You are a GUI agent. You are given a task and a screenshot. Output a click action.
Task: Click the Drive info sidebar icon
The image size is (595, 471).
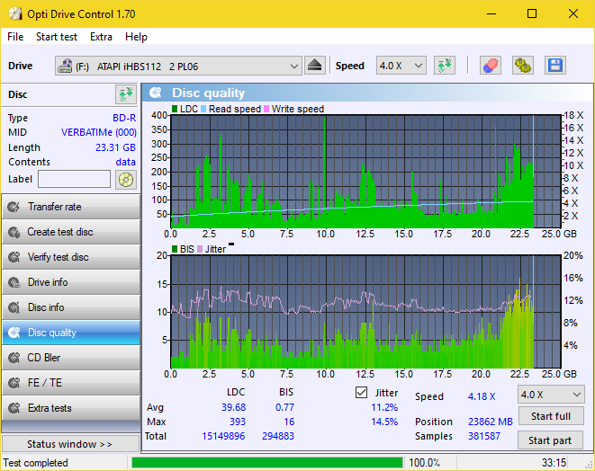click(x=14, y=282)
